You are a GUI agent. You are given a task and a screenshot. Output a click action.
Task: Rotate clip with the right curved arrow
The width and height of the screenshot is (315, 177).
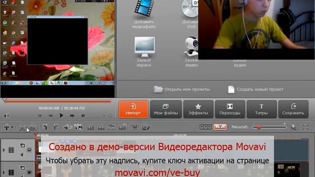tap(56, 127)
